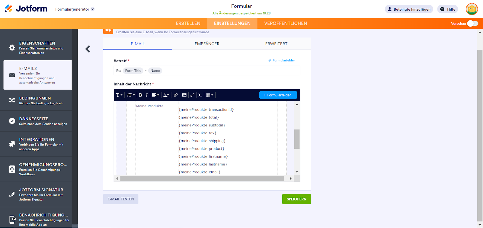Toggle the Vorschau preview switch
483x228 pixels.
coord(473,24)
